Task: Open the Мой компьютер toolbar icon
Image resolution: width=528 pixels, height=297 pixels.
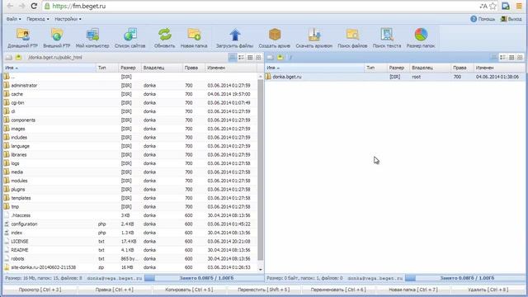Action: (x=92, y=35)
